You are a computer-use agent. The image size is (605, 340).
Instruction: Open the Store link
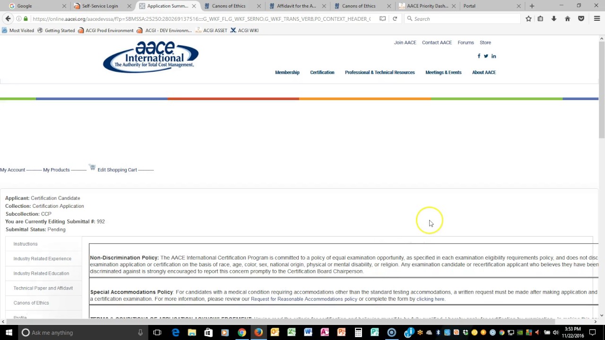tap(485, 42)
